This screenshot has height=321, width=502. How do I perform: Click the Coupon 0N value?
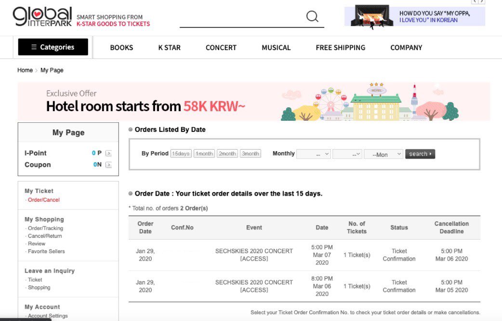click(x=97, y=164)
